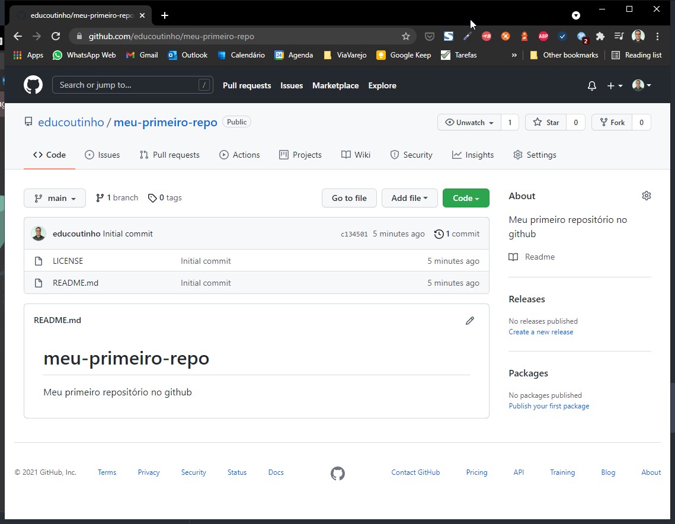This screenshot has width=675, height=524.
Task: Open the user avatar menu in GitHub header
Action: tap(641, 85)
